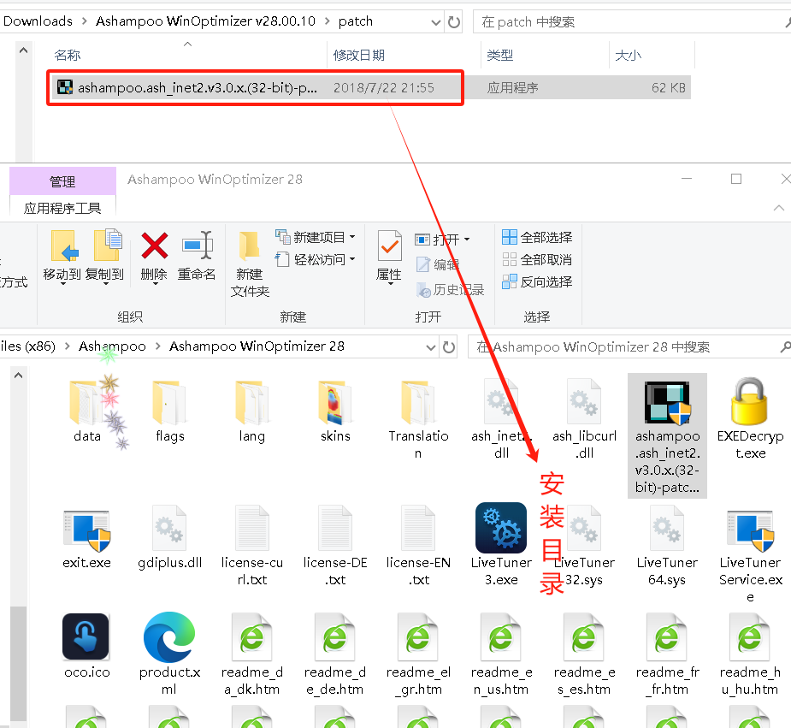This screenshot has width=791, height=728.
Task: Click 复制到 in the ribbon
Action: tap(105, 257)
